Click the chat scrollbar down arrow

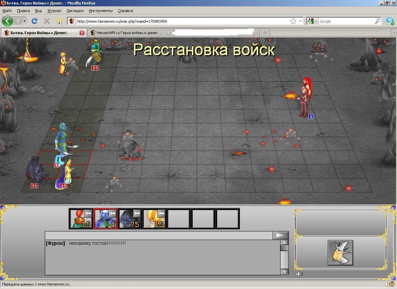(x=285, y=272)
